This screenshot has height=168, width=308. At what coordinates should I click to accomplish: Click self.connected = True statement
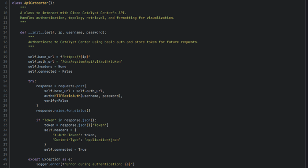click(65, 150)
